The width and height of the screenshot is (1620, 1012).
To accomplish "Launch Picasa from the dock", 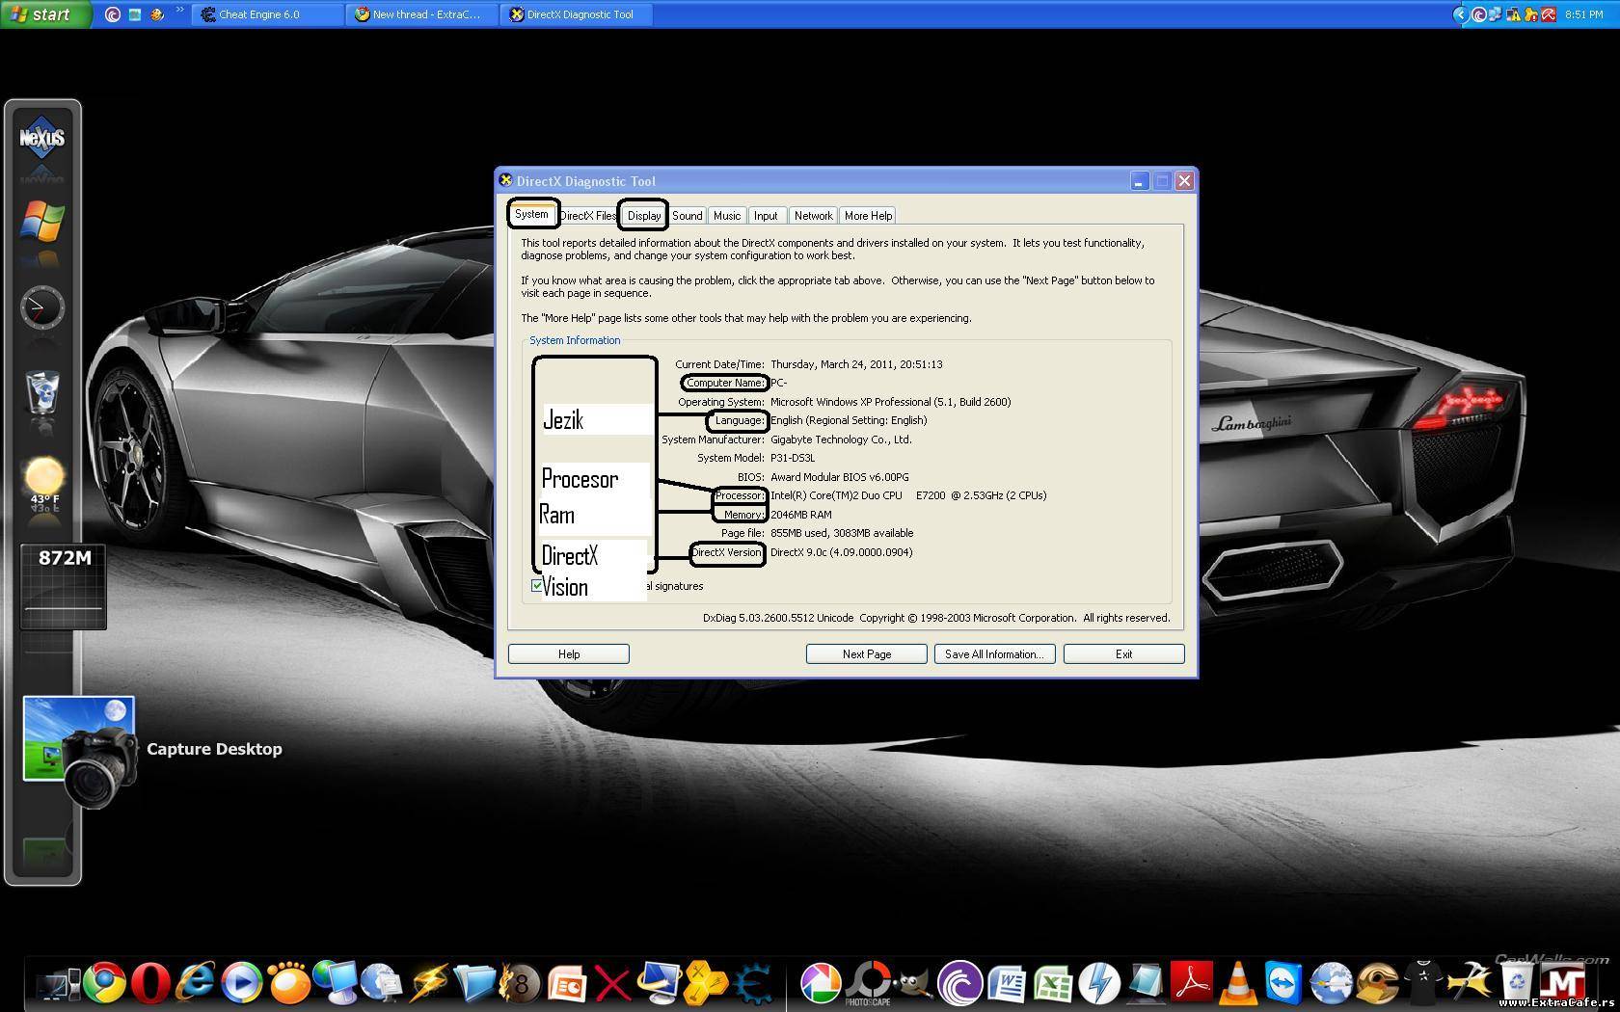I will tap(822, 985).
